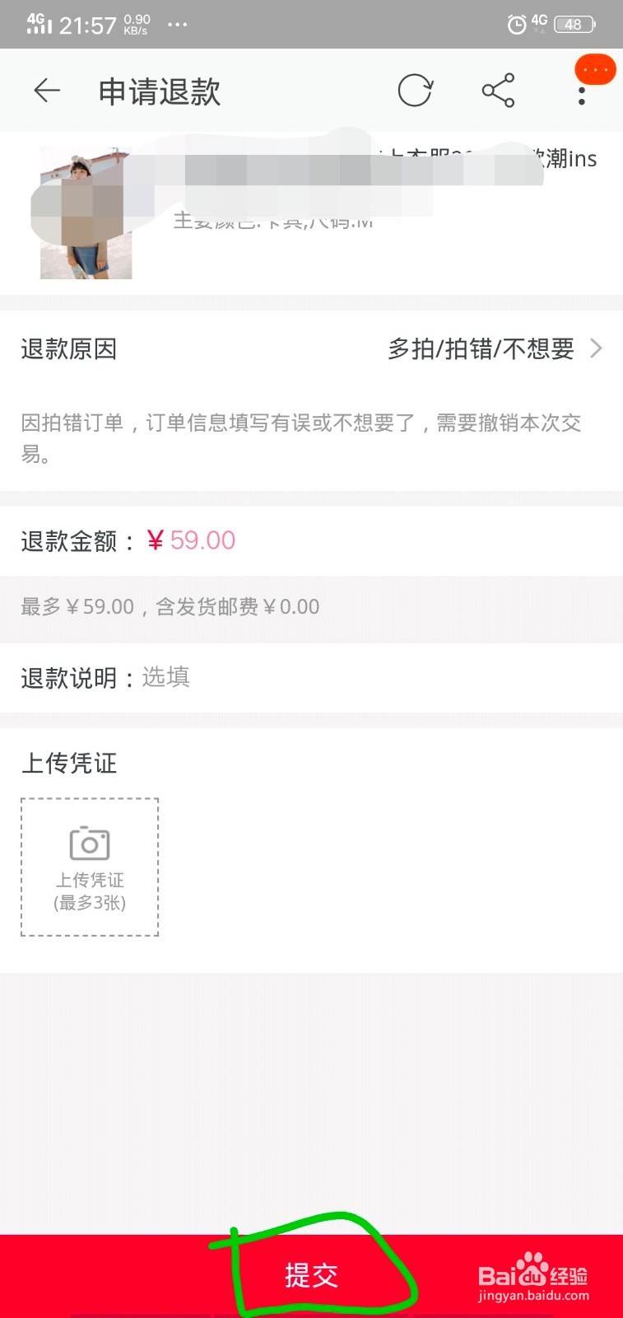Tap the camera icon to upload proof
The image size is (623, 1318).
[90, 844]
